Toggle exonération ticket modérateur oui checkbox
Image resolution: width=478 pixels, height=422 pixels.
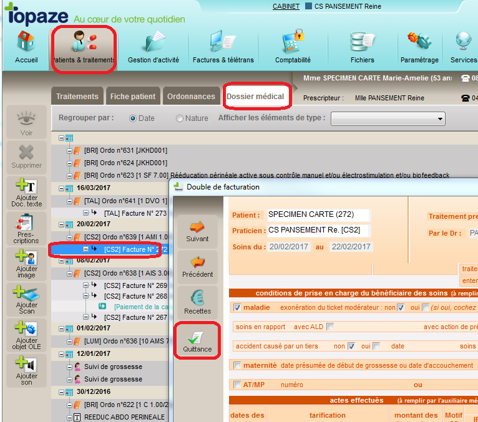425,307
